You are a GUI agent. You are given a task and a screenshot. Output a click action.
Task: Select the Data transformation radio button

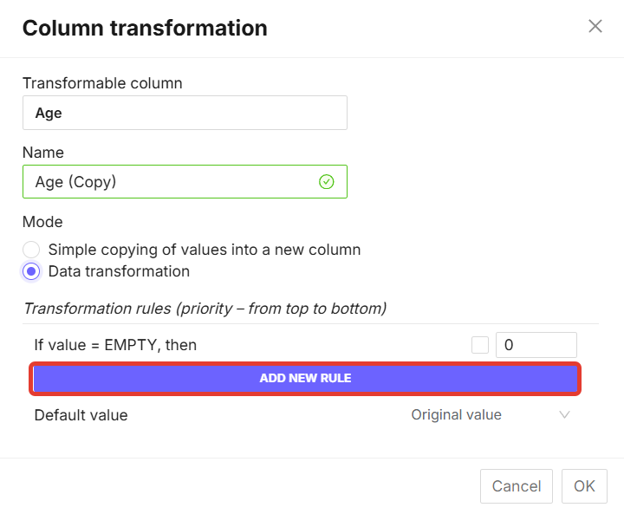[31, 271]
